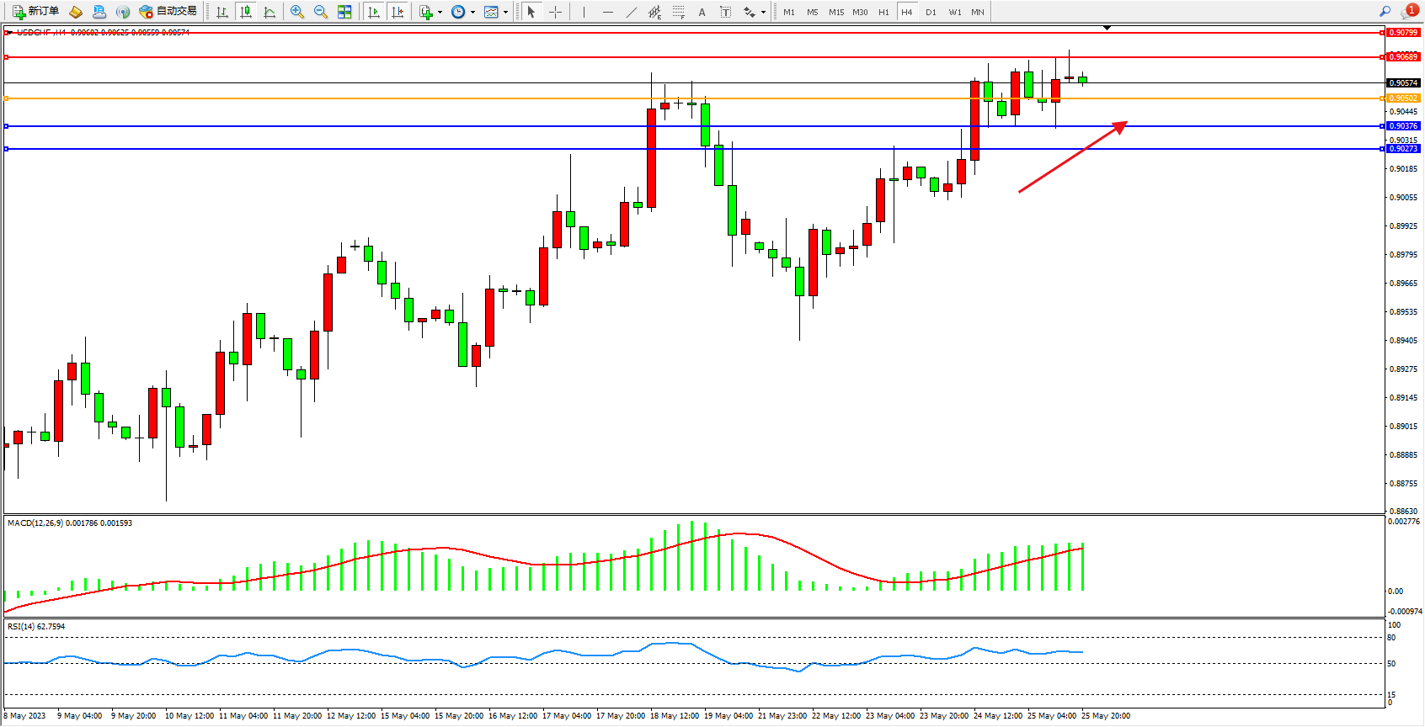This screenshot has width=1425, height=727.
Task: Open the search magnifier in top right
Action: coord(1385,12)
